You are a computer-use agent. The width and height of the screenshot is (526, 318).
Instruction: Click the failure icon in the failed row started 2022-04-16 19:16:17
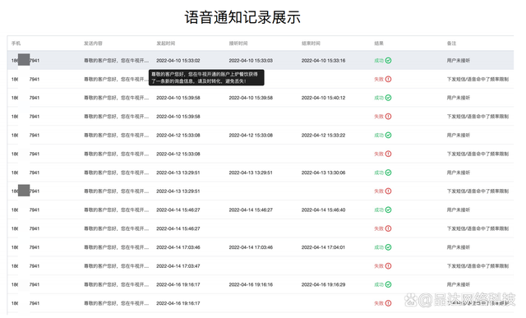coord(388,303)
